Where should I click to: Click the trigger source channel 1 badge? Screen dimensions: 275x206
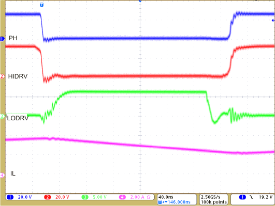click(x=242, y=197)
